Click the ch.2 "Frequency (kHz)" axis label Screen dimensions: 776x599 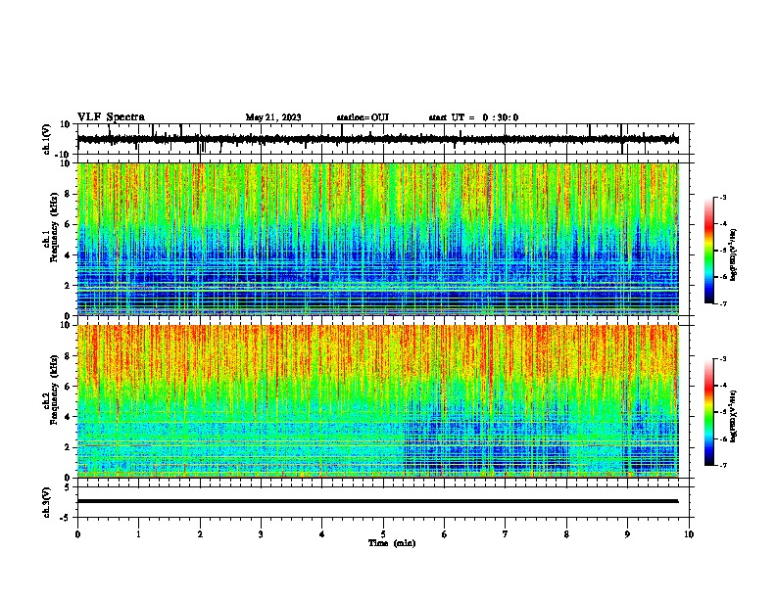pos(54,390)
